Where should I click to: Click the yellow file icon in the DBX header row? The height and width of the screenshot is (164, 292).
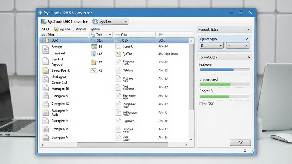[x=47, y=40]
